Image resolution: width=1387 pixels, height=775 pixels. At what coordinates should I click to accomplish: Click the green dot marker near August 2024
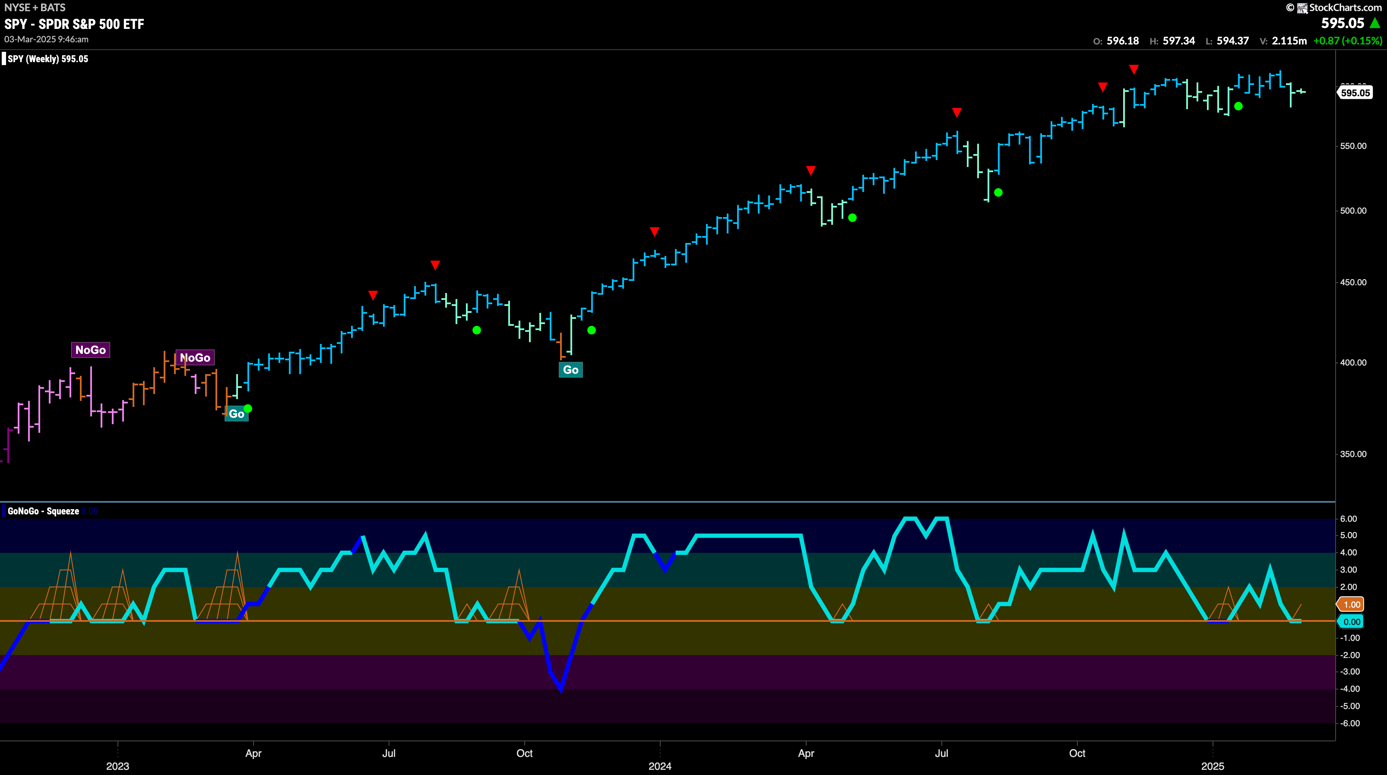(998, 193)
